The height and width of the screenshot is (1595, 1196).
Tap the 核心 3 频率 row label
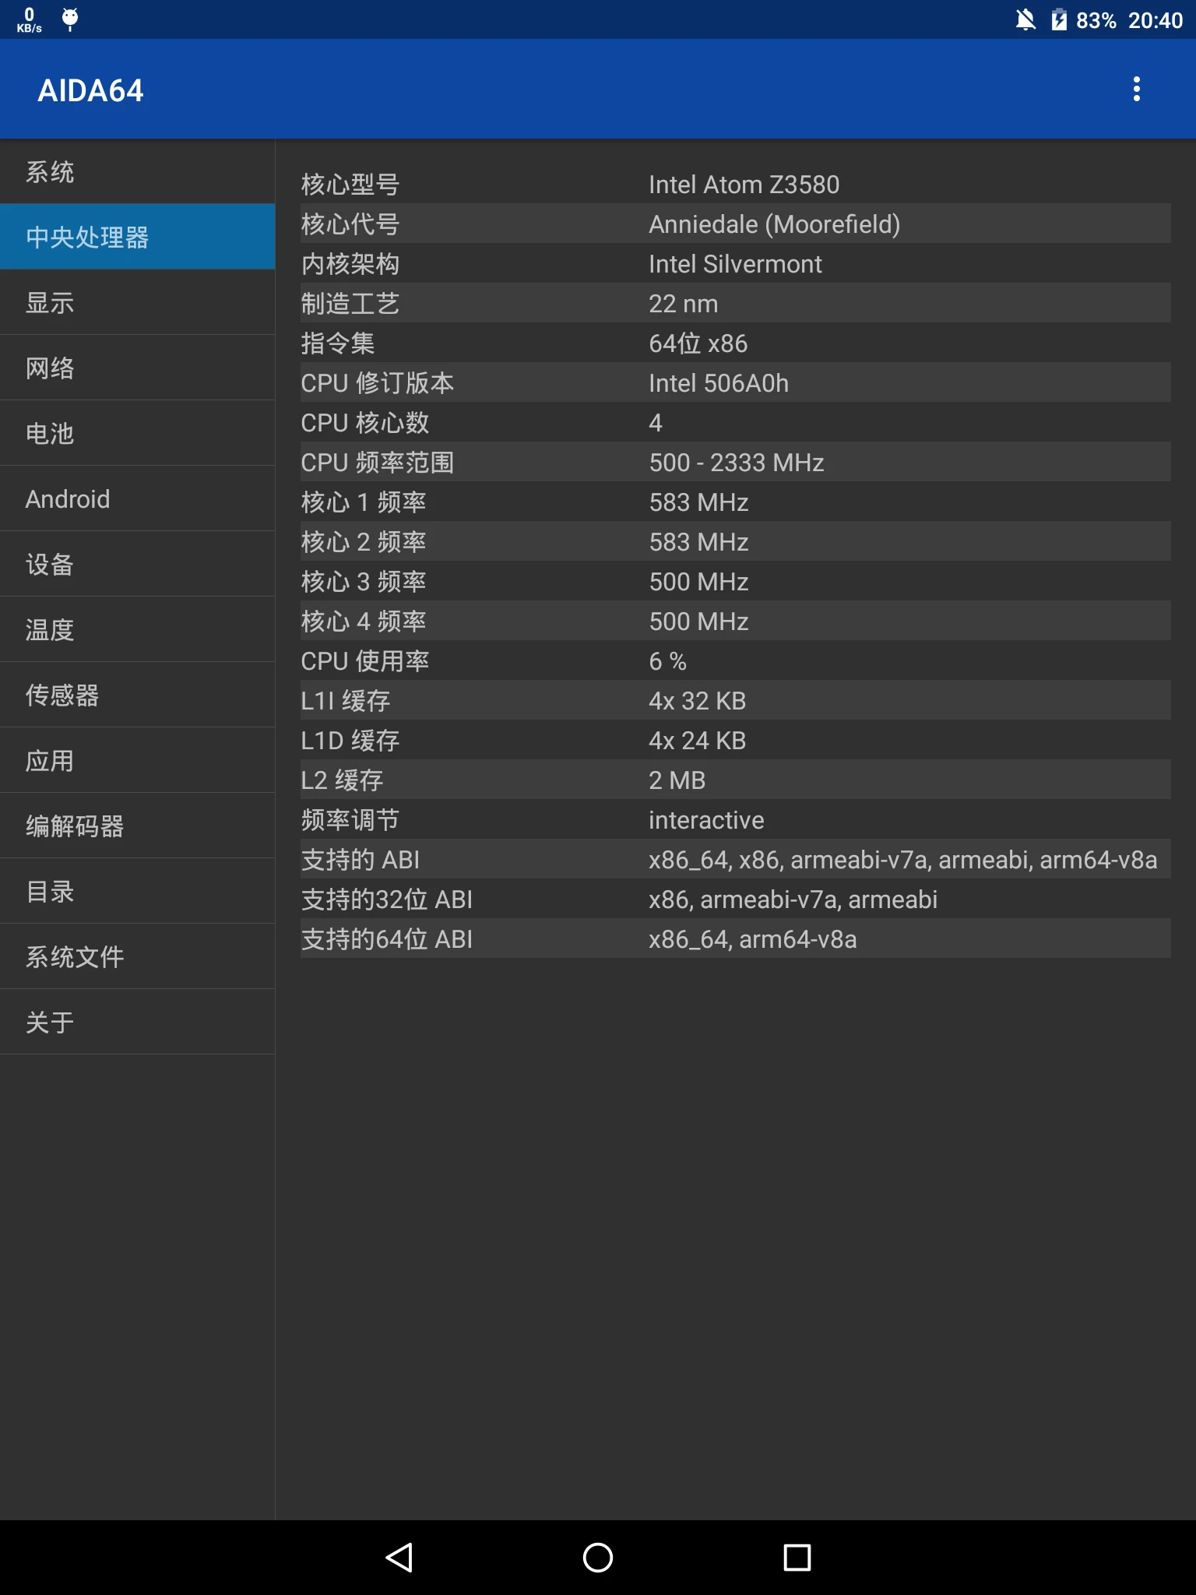[x=363, y=582]
